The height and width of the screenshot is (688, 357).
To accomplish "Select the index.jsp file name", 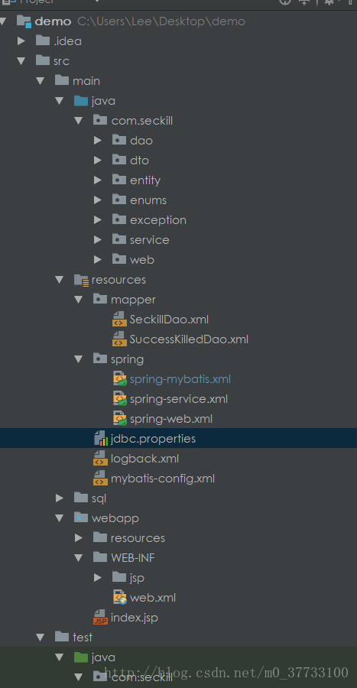I will [135, 618].
